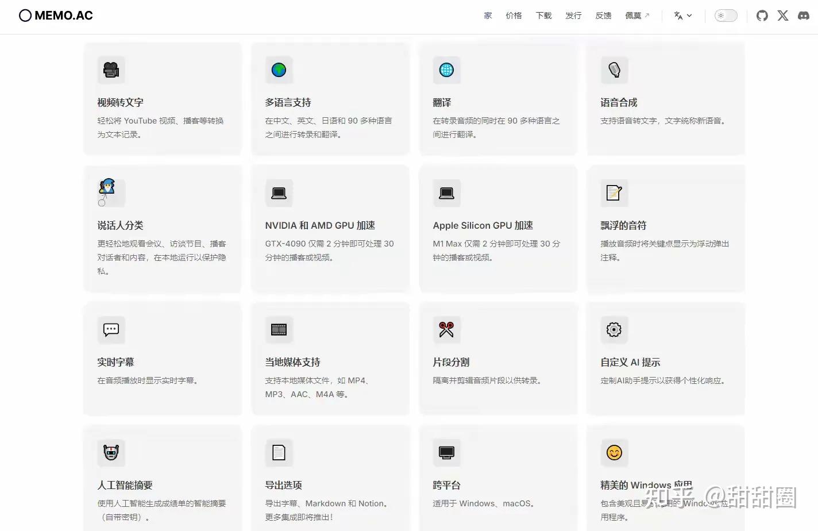
Task: Click the microphone icon for 语音合成
Action: (x=614, y=70)
